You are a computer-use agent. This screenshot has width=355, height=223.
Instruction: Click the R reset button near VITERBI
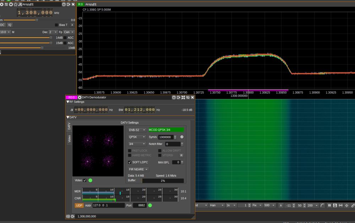pyautogui.click(x=181, y=155)
